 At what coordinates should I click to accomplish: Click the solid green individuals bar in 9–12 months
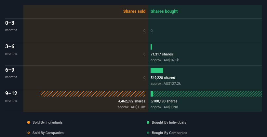point(152,94)
